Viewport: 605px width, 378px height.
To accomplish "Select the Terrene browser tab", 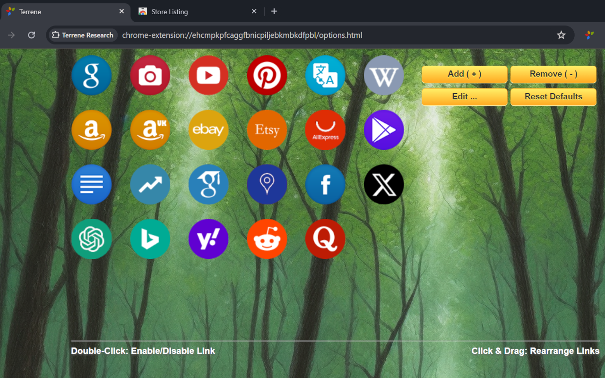I will click(x=66, y=11).
